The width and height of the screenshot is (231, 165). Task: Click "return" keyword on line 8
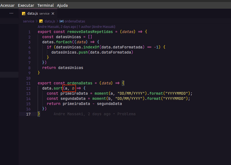[x=49, y=68]
